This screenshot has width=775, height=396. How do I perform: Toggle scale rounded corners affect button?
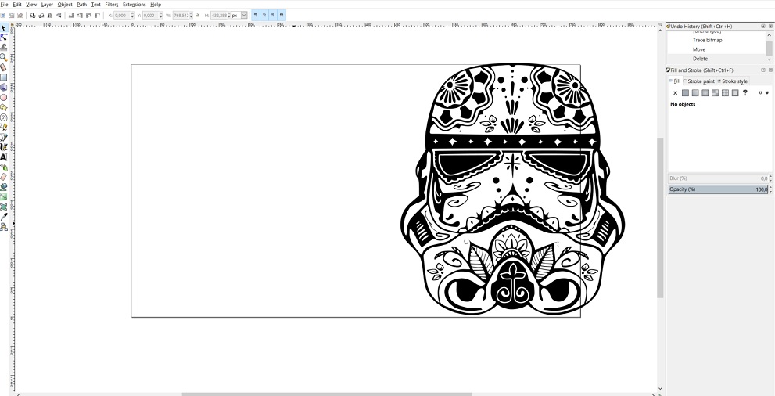264,16
